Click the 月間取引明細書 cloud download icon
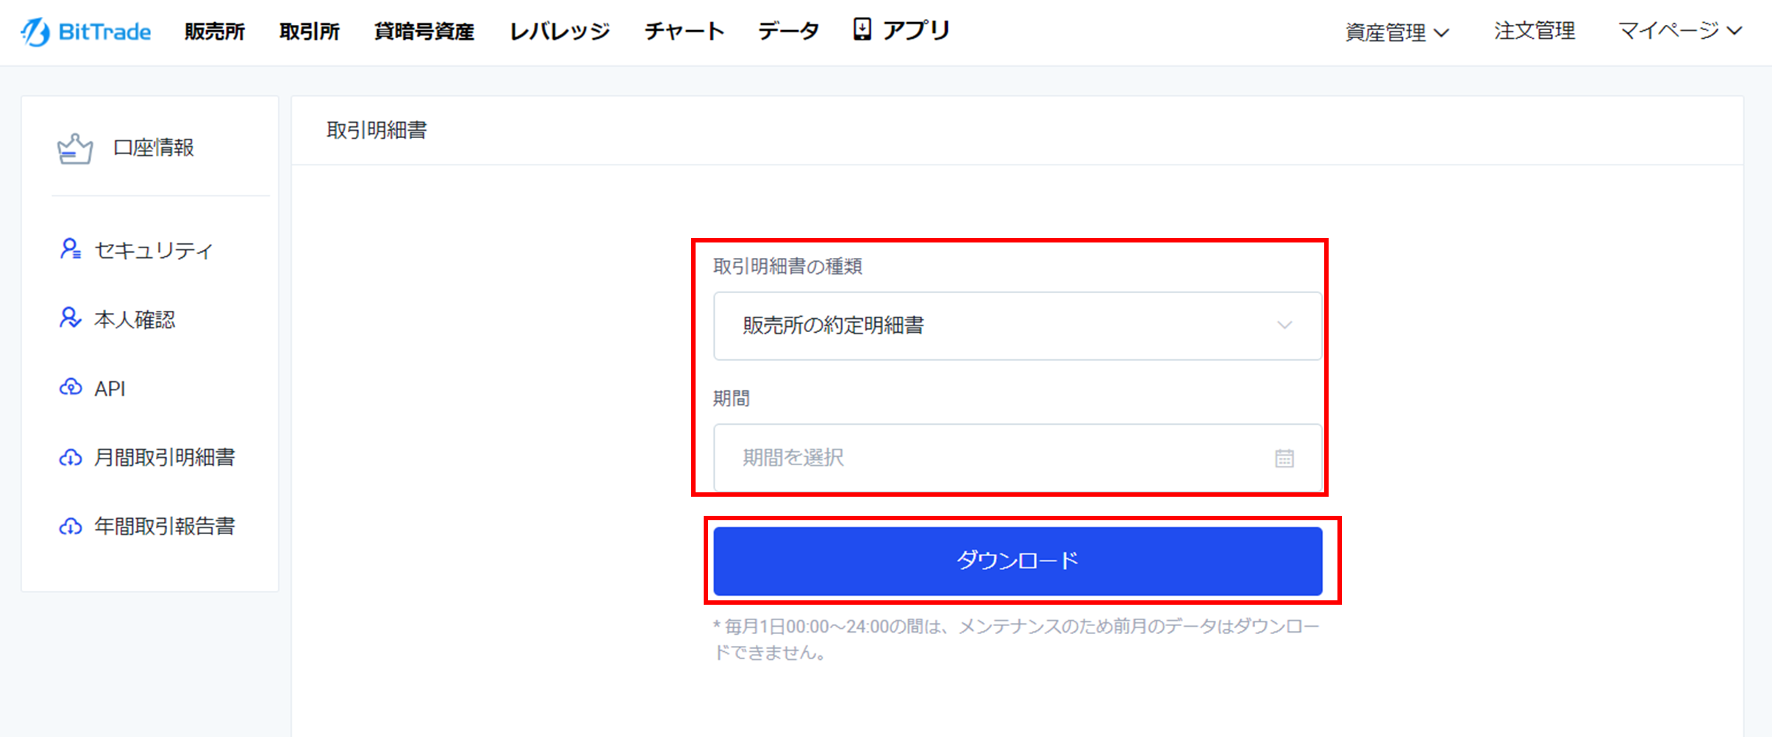Image resolution: width=1772 pixels, height=737 pixels. (71, 457)
